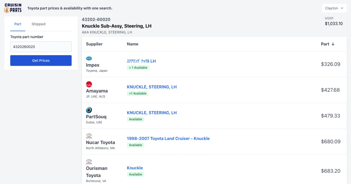The image size is (351, 184).
Task: Open Impex Japanese steering knuckle LH link
Action: coord(141,61)
